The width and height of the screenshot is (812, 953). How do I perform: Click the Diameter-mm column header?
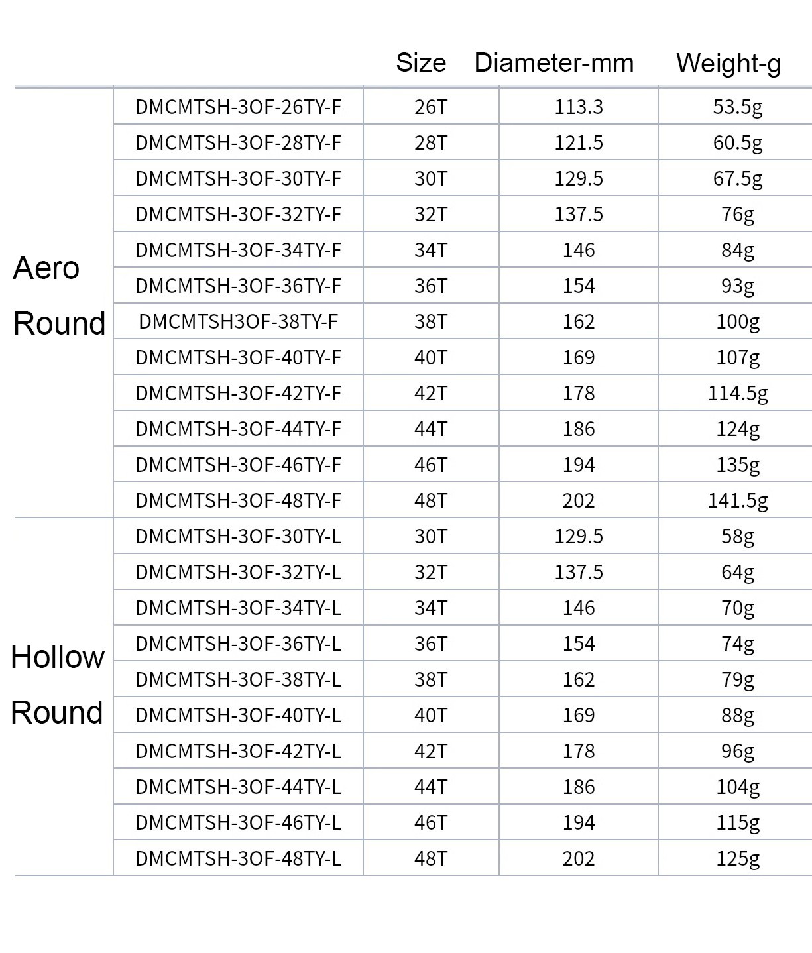tap(554, 63)
